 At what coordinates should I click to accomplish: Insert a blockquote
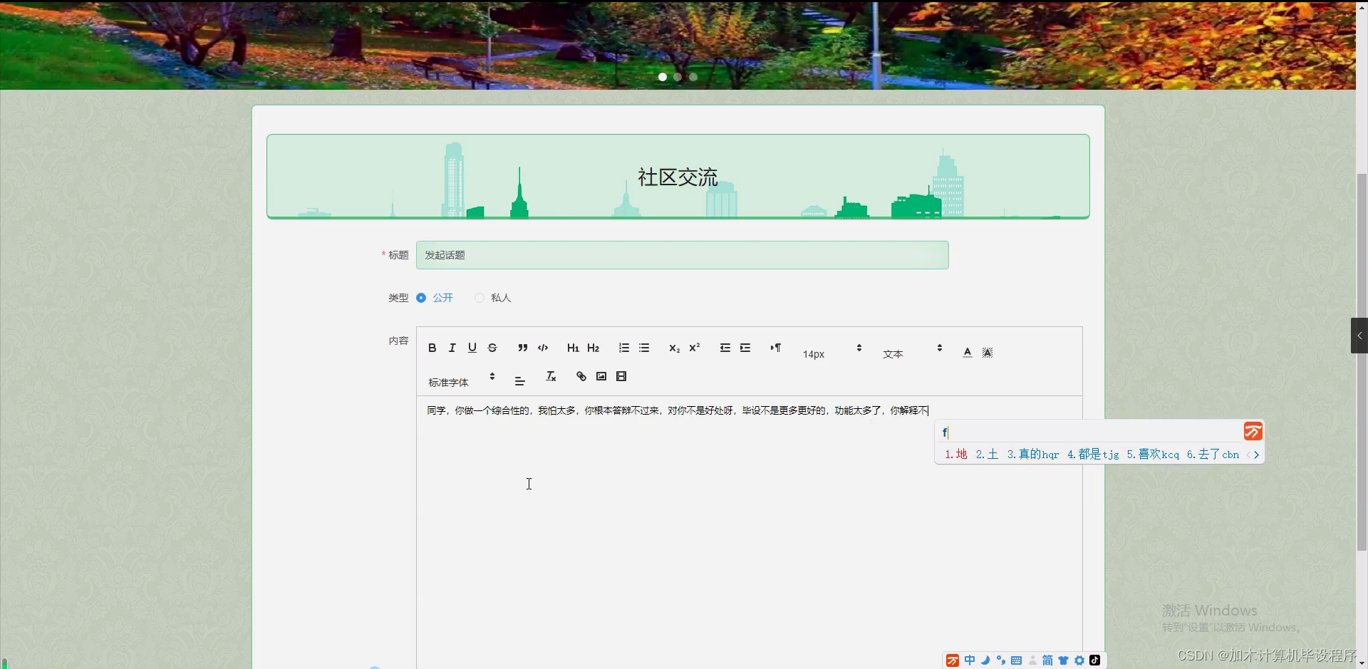pos(522,348)
